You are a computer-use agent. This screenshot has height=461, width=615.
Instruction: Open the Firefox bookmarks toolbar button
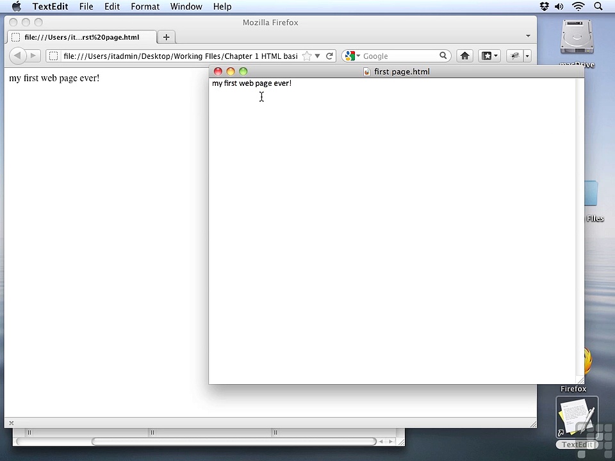point(489,56)
